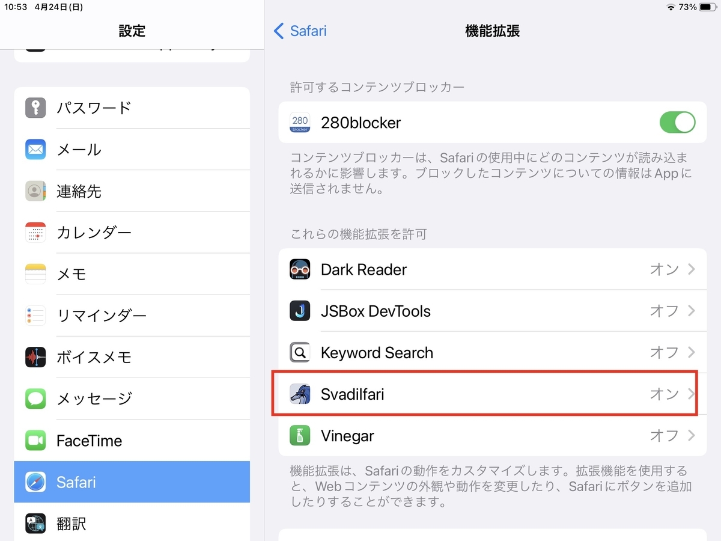
Task: Open 連絡先 settings
Action: [132, 191]
